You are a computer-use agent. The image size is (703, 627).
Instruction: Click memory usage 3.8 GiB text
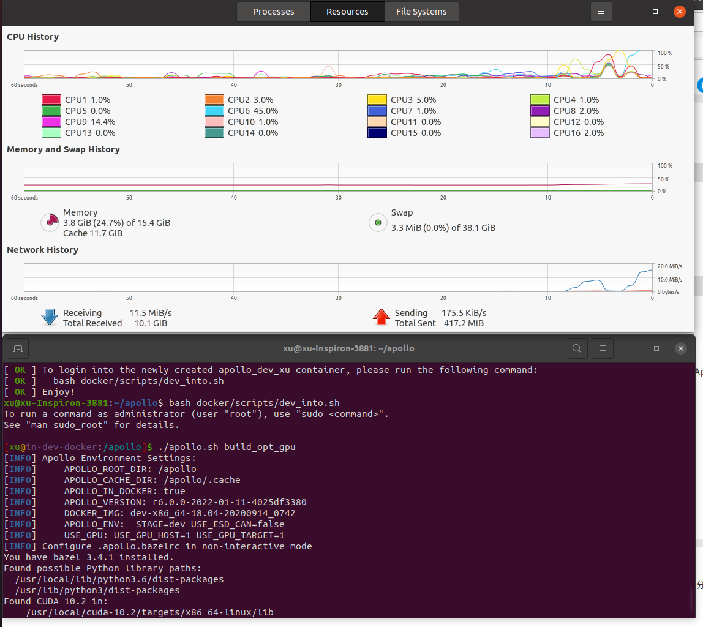tap(116, 223)
